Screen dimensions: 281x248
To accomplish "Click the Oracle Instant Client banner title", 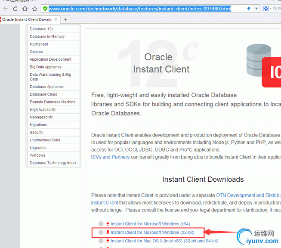I will pyautogui.click(x=161, y=63).
